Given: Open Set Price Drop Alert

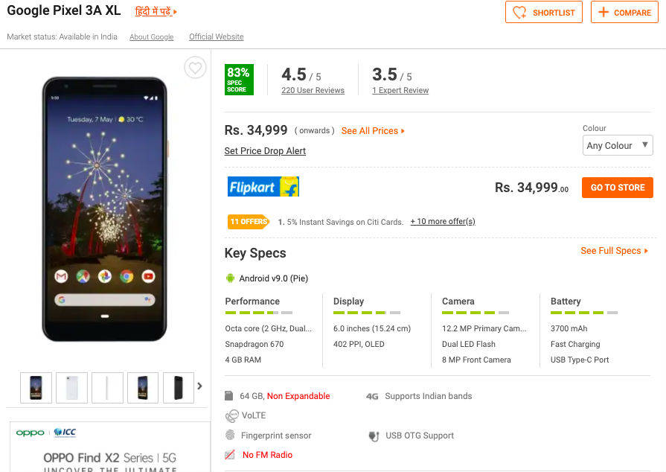Looking at the screenshot, I should point(265,151).
